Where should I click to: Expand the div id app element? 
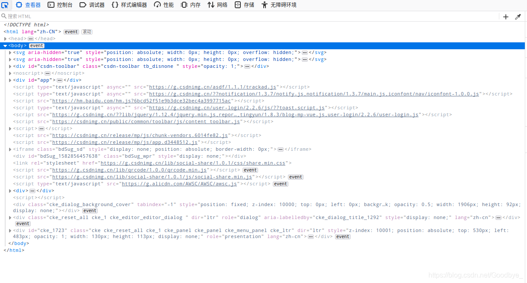tap(10, 80)
